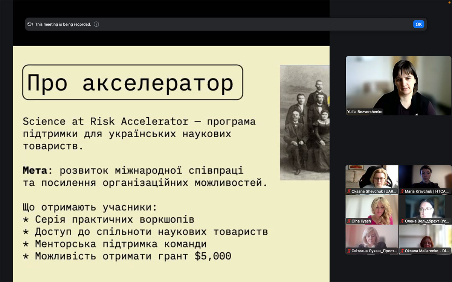
Task: Click muted mic icon beside Olha Ilyash
Action: [x=349, y=221]
